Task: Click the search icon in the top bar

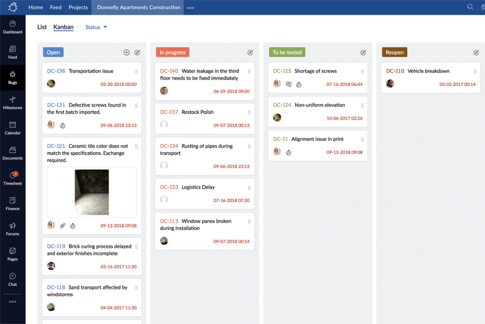Action: [x=470, y=7]
